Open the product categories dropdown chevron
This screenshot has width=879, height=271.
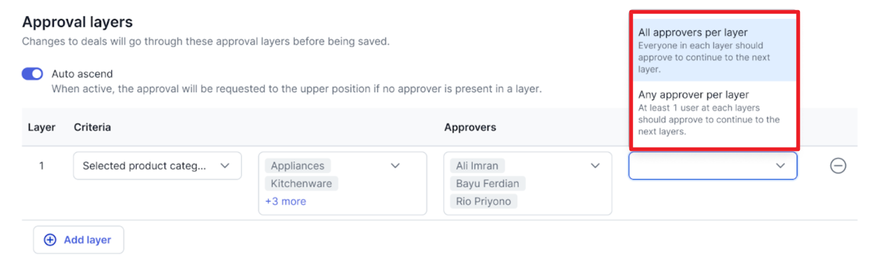395,165
